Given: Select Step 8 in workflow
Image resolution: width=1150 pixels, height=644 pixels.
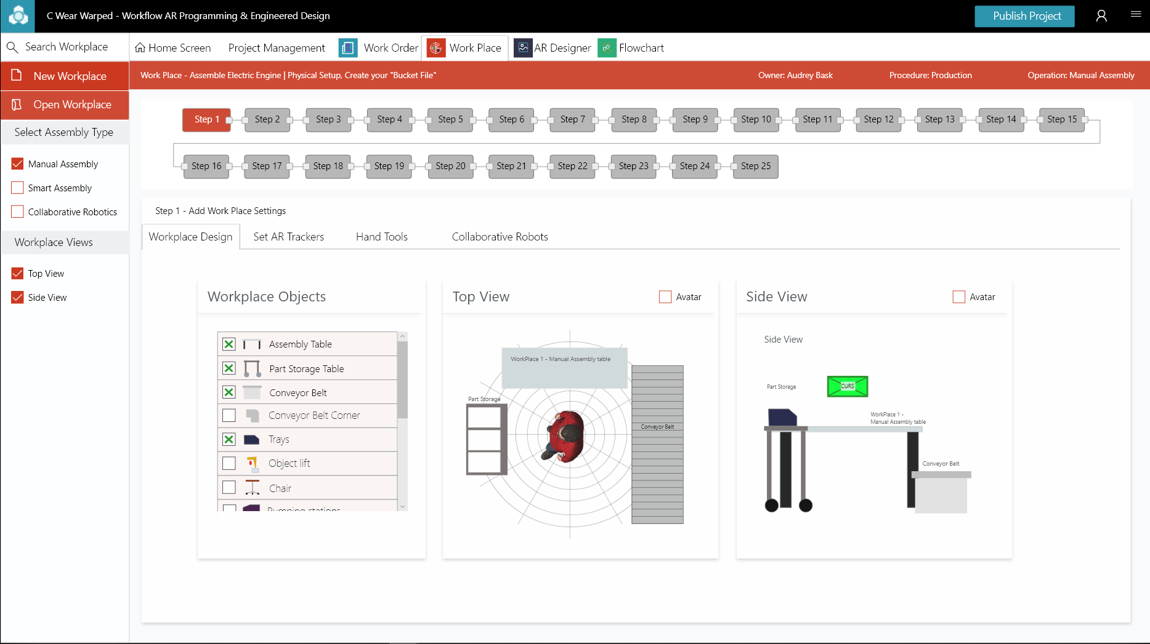Looking at the screenshot, I should (634, 119).
